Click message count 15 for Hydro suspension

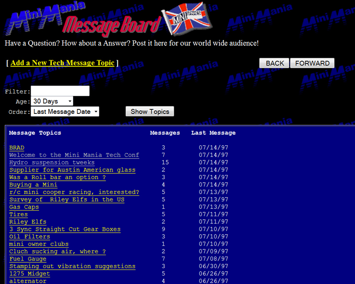click(165, 162)
